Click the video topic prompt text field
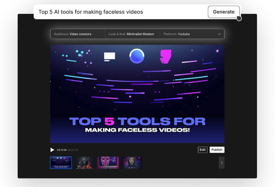275x187 pixels. coord(120,12)
